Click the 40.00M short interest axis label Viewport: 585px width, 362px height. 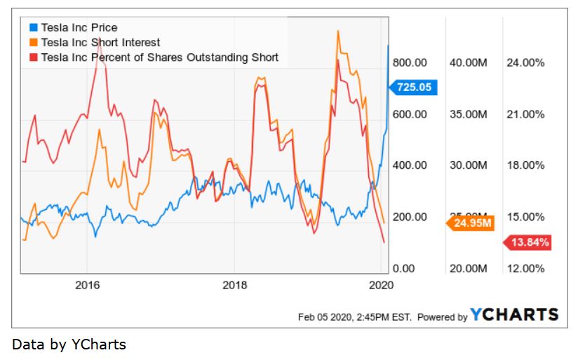coord(468,62)
